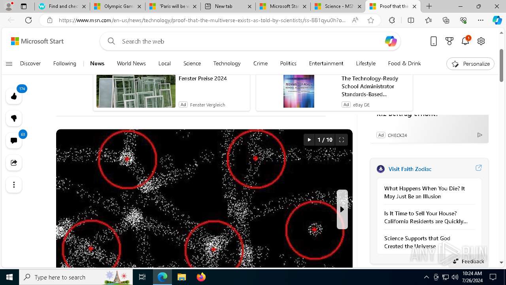Select the Discover tab

(x=30, y=63)
